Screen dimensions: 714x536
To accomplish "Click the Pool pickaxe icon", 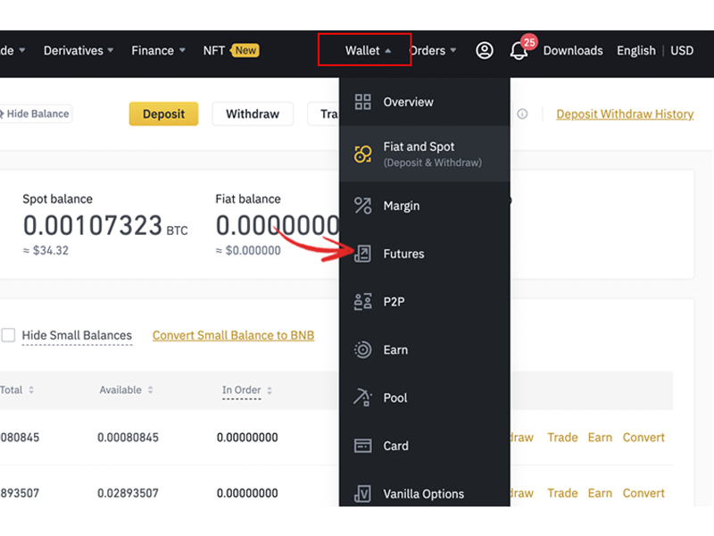I will pyautogui.click(x=363, y=398).
